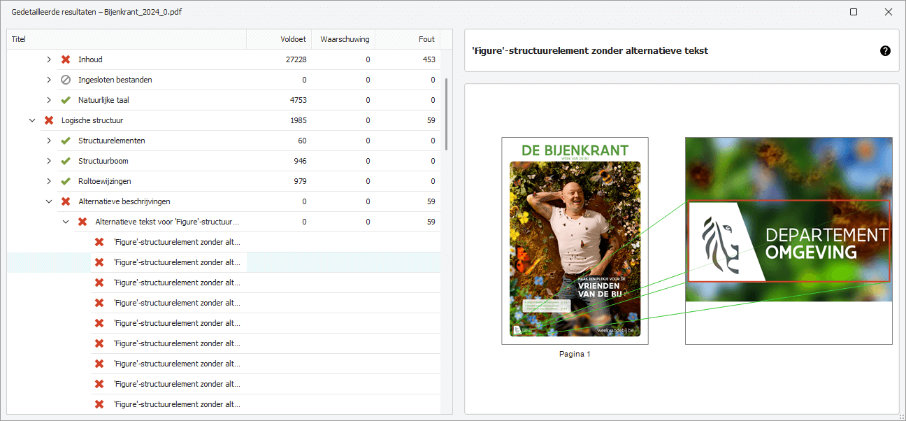Click the green checkmark beside Natuurlijke taal
Image resolution: width=906 pixels, height=421 pixels.
click(x=66, y=100)
